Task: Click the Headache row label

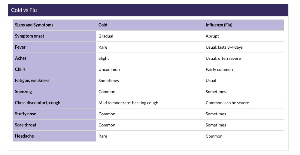Action: [24, 136]
